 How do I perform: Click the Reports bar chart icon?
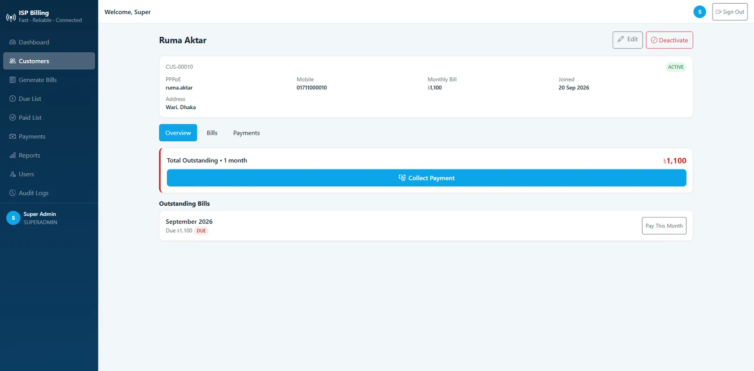pyautogui.click(x=13, y=155)
